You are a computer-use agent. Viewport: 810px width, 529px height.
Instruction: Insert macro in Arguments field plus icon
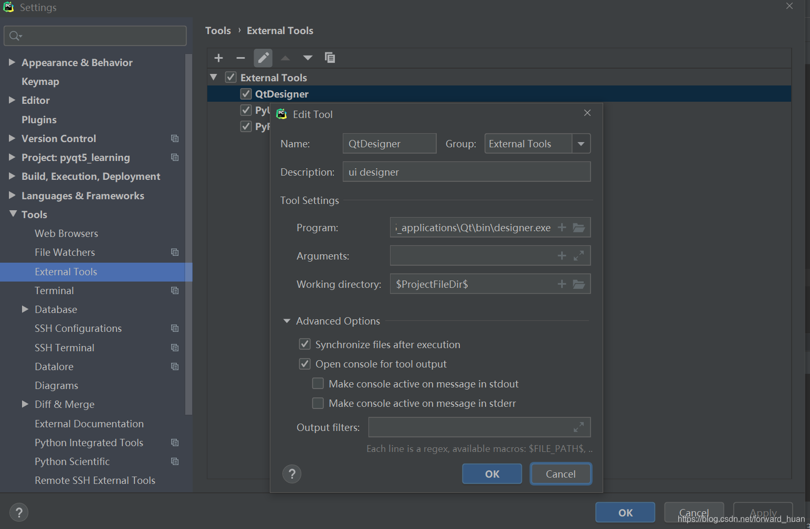pyautogui.click(x=562, y=256)
